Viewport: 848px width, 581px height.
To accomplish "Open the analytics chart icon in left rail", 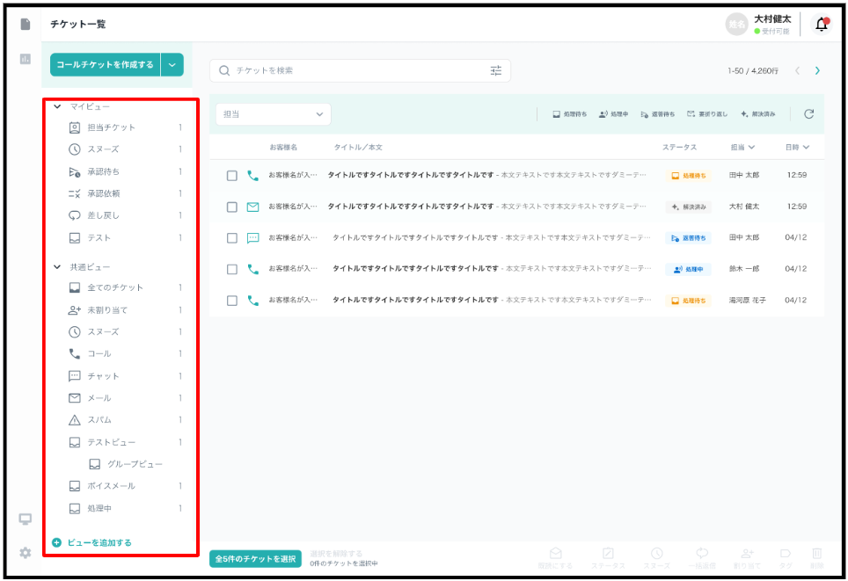I will (x=26, y=59).
